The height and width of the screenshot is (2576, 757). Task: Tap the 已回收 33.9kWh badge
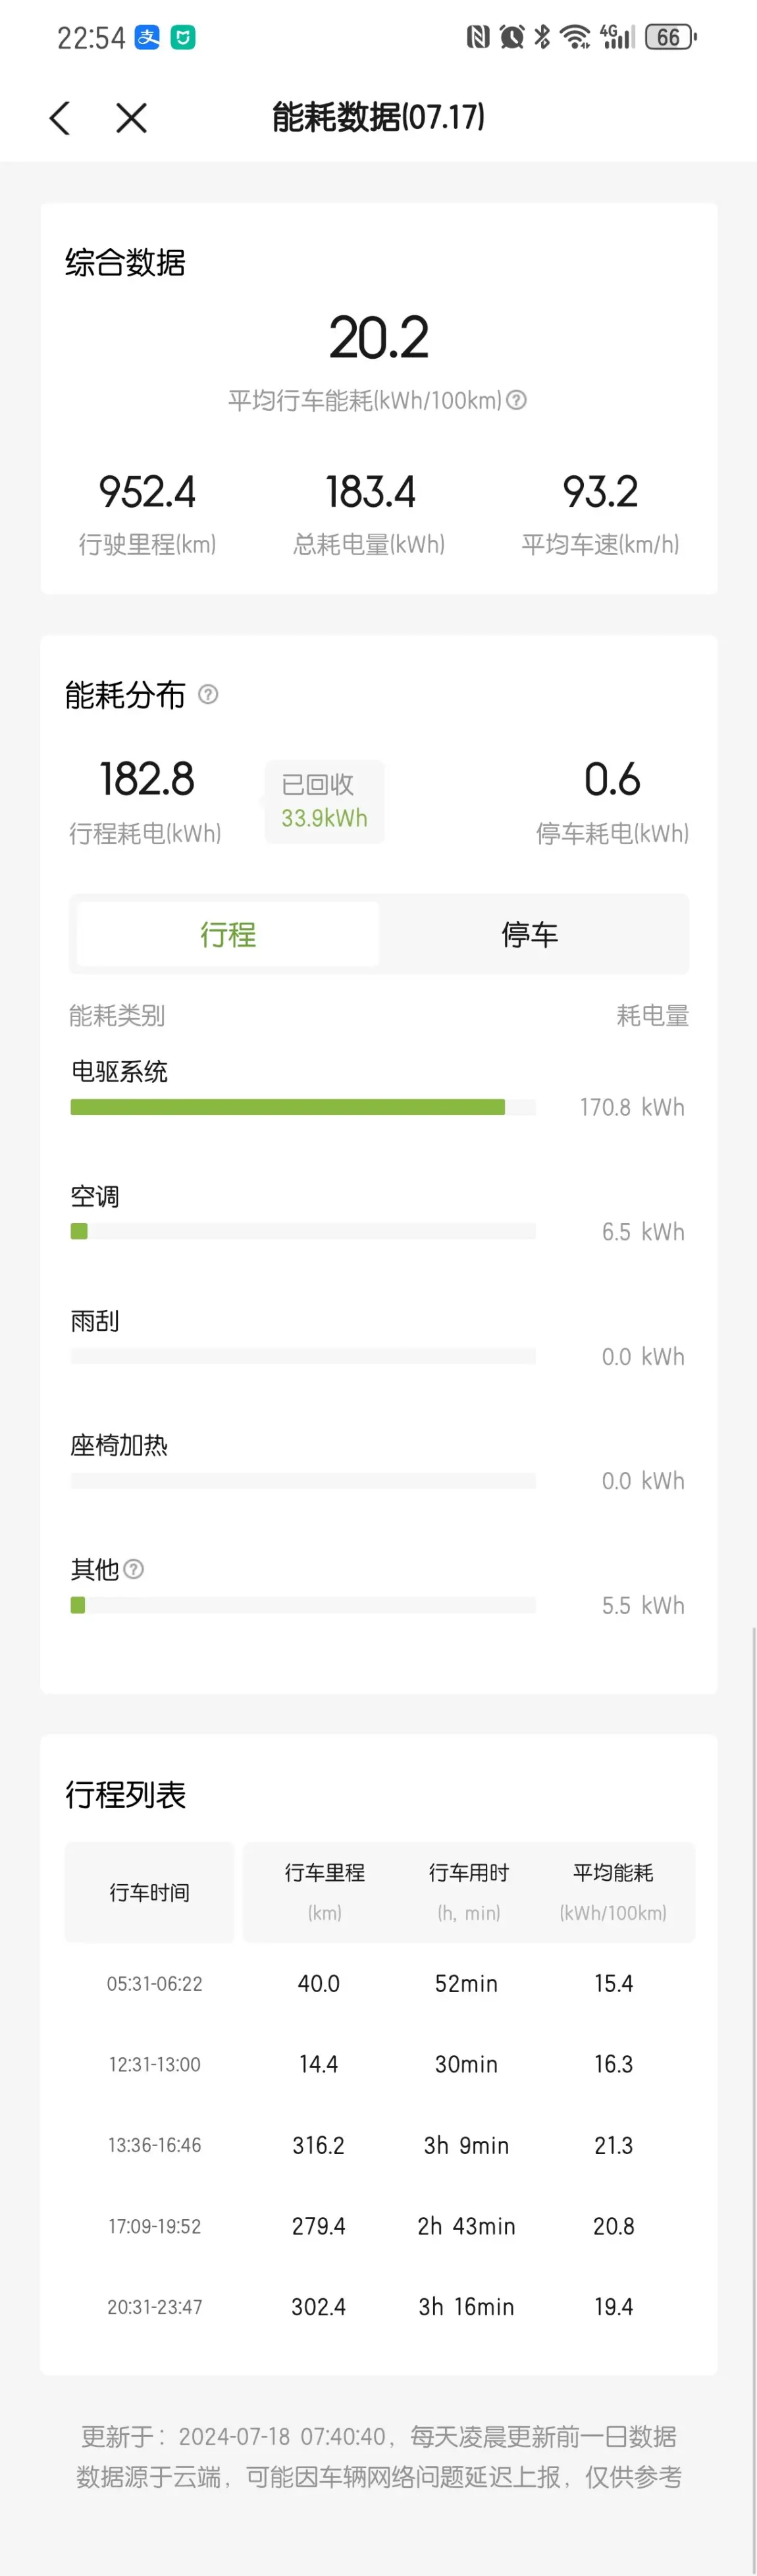325,801
